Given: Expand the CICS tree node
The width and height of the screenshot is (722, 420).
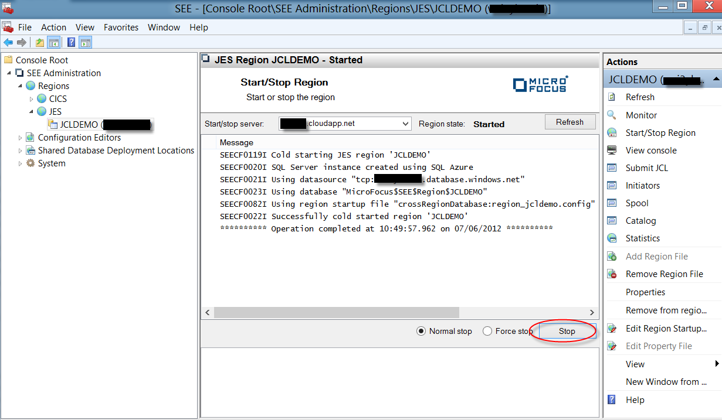Looking at the screenshot, I should pyautogui.click(x=32, y=99).
